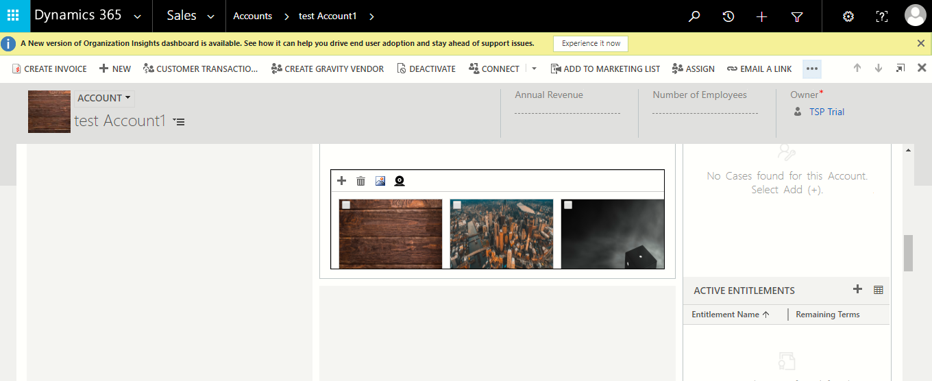Image resolution: width=932 pixels, height=381 pixels.
Task: Click the search magnifier icon
Action: click(694, 16)
